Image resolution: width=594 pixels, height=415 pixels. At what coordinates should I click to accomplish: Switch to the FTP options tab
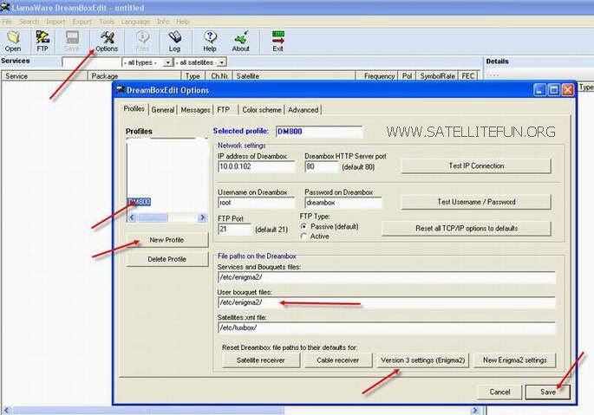224,110
